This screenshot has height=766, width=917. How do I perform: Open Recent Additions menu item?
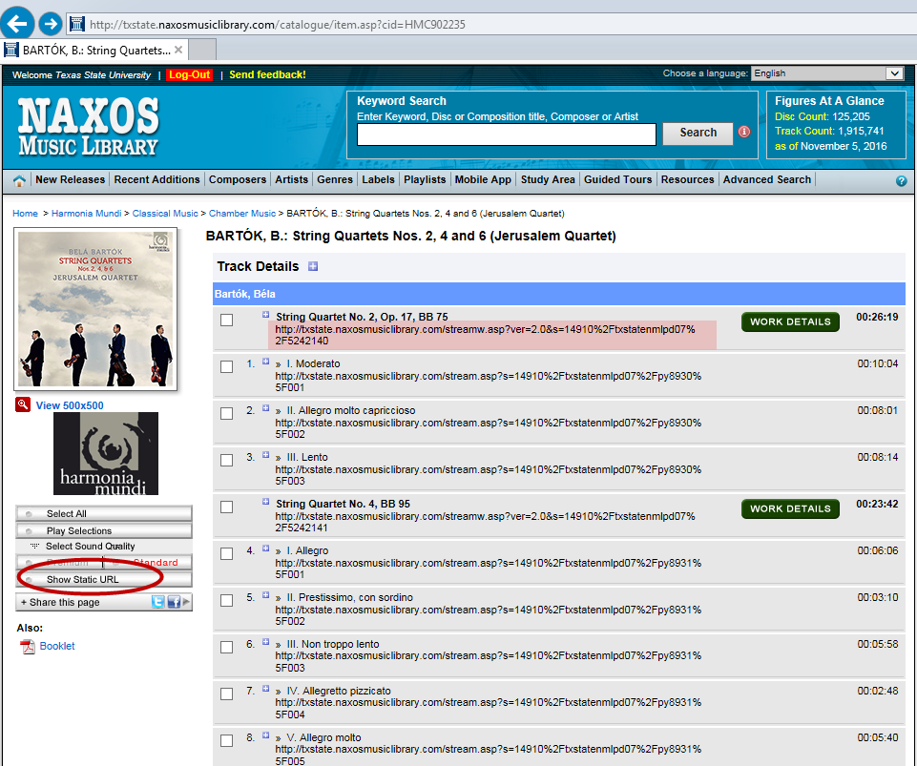156,179
